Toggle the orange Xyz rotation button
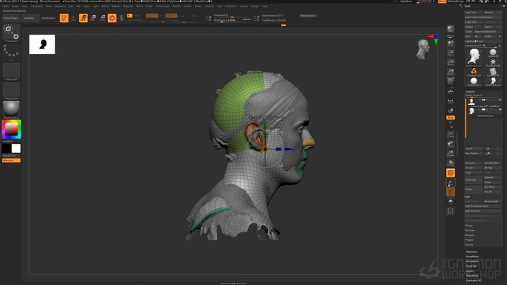 [450, 118]
